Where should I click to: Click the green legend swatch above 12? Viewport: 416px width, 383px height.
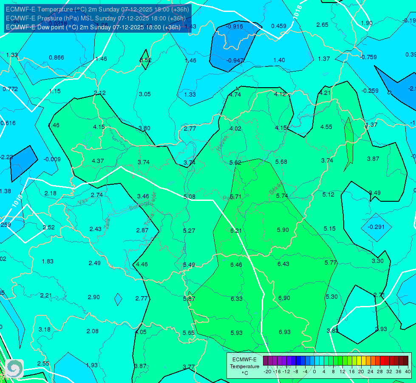[x=340, y=361]
